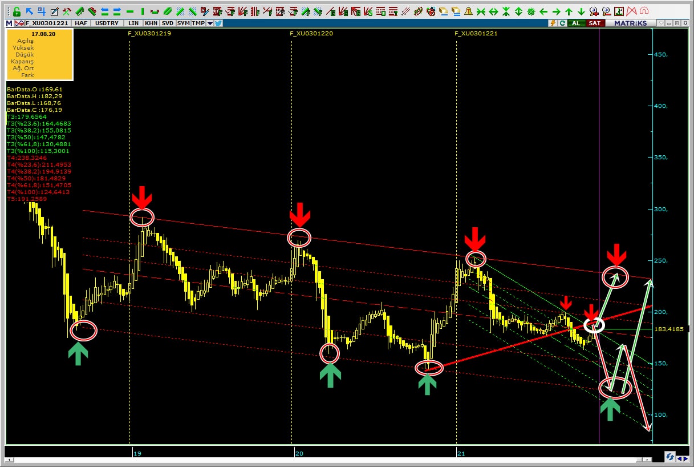Select the HAF period tab
694x467 pixels.
(x=81, y=23)
